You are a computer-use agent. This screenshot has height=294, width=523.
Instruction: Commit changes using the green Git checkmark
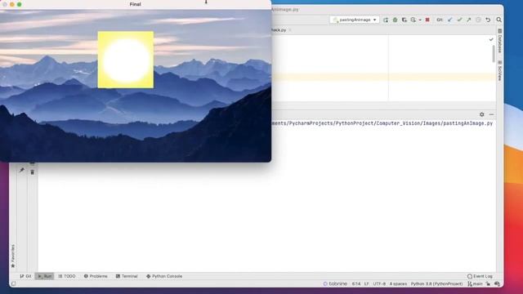pyautogui.click(x=459, y=20)
